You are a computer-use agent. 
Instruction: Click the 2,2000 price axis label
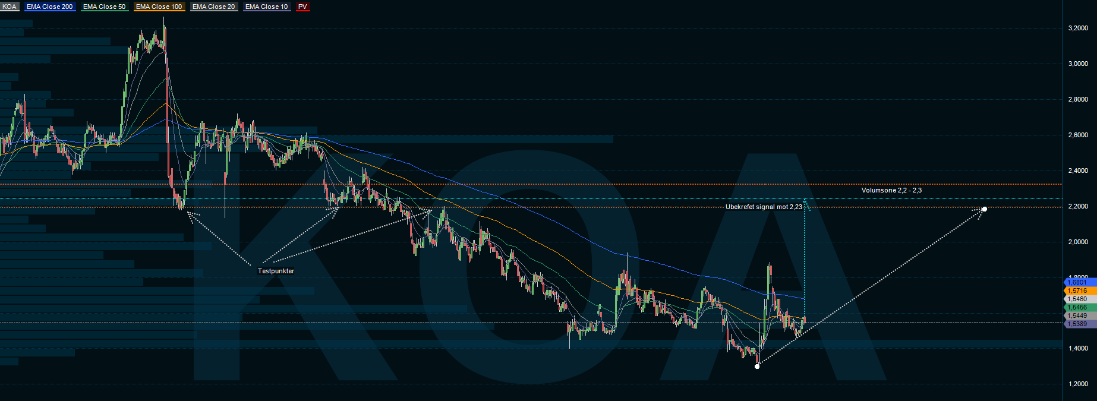[1079, 206]
